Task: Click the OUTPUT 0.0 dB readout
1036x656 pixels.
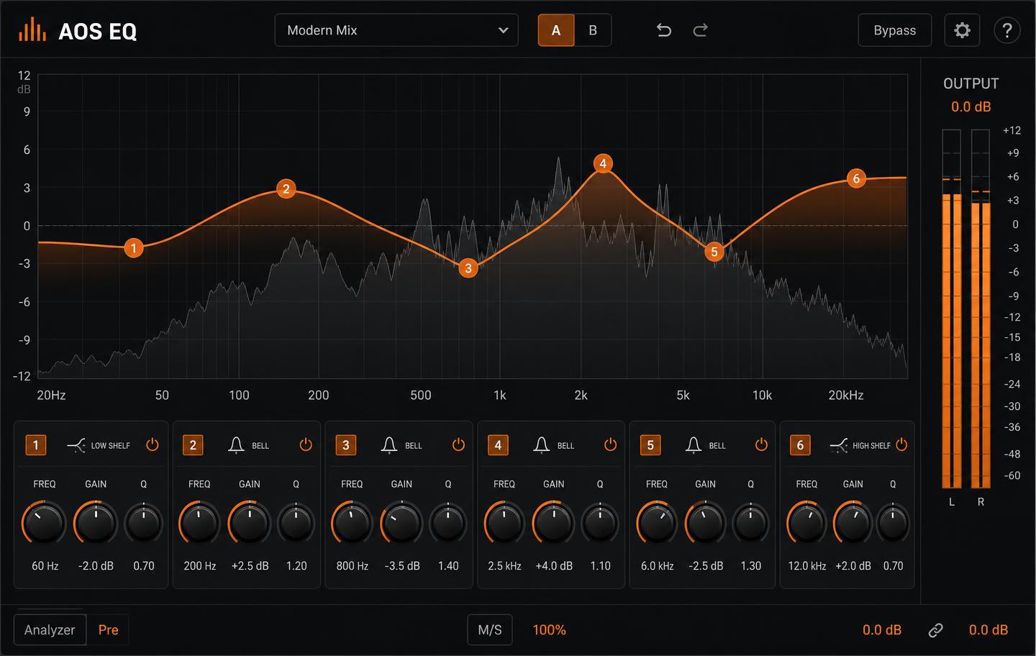Action: coord(971,106)
